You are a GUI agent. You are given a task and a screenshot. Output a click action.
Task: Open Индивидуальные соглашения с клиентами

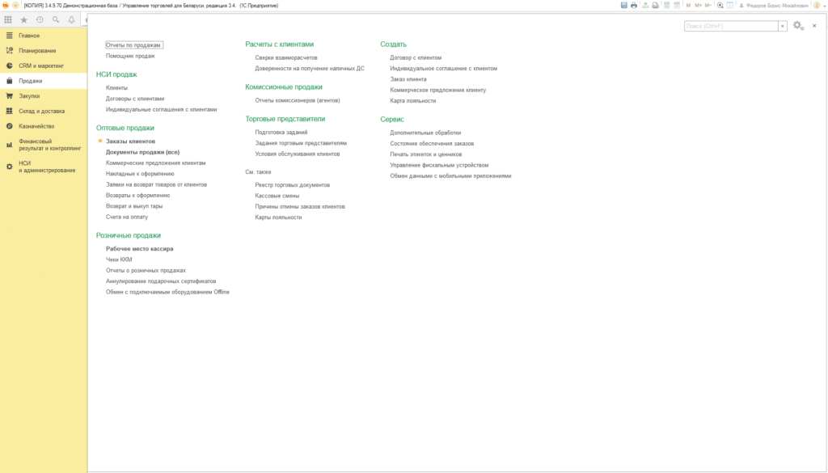point(162,109)
